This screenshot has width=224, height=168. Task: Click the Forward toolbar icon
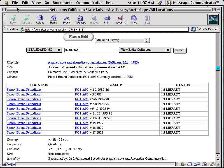coord(27,19)
